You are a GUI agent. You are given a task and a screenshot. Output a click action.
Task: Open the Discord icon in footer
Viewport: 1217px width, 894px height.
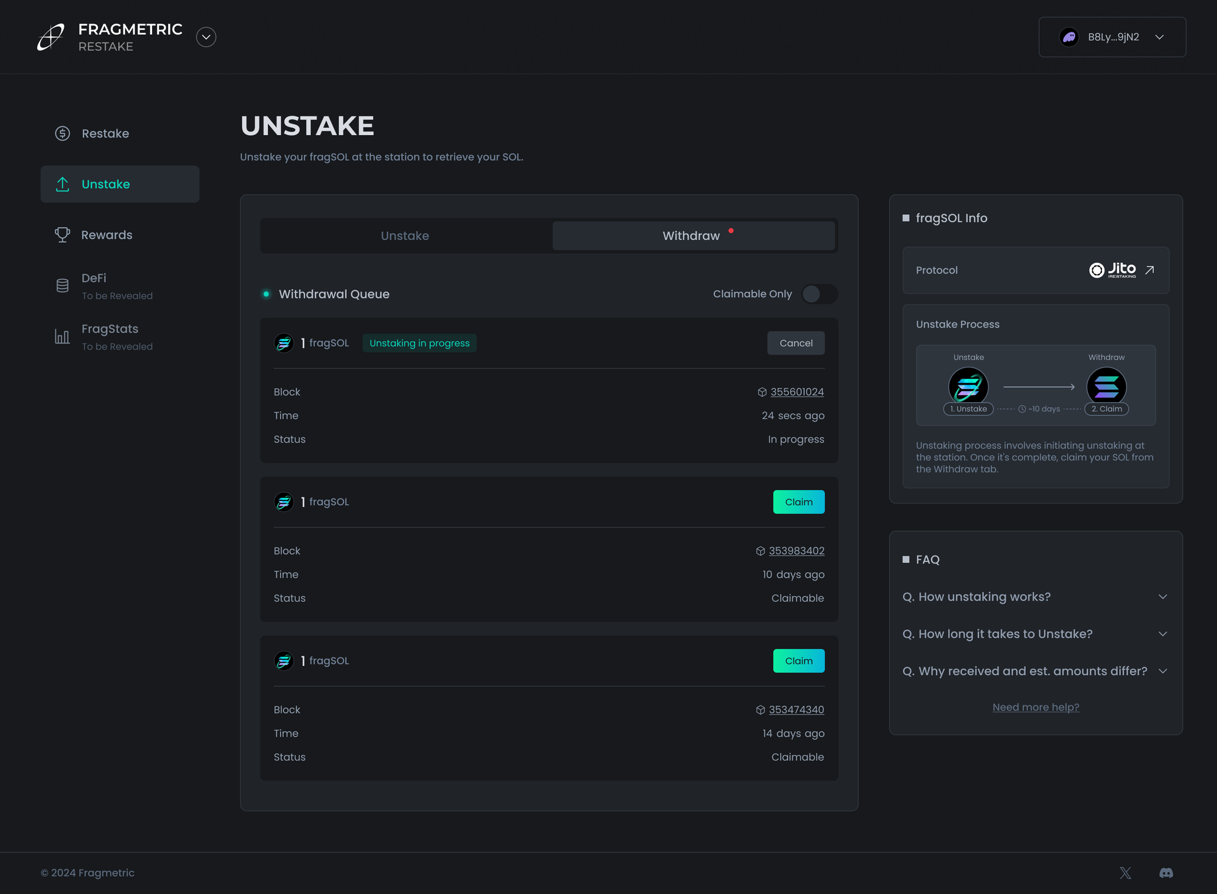click(x=1166, y=873)
